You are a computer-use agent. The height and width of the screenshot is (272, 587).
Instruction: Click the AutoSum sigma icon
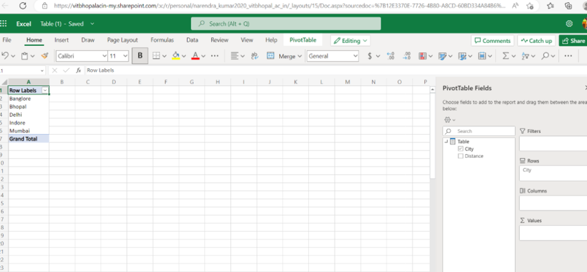(506, 56)
